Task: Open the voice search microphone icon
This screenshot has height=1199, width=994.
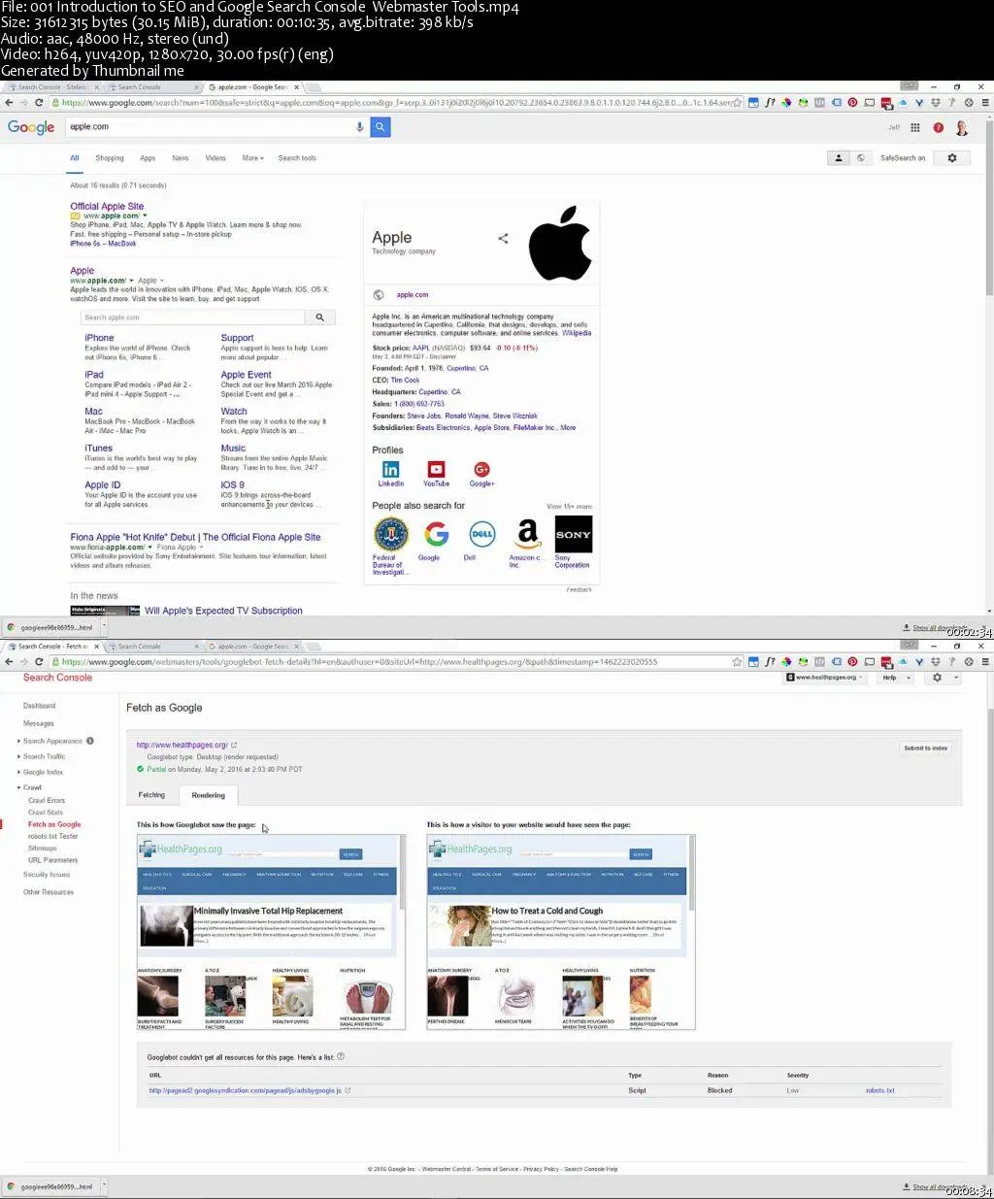Action: pos(359,126)
